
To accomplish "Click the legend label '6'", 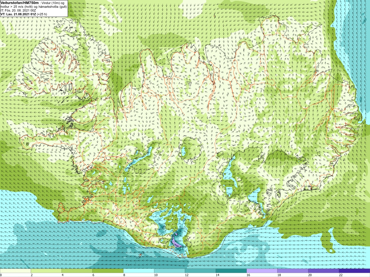I will (x=93, y=275).
